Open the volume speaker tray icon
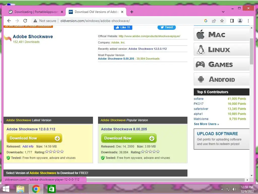 (x=234, y=189)
